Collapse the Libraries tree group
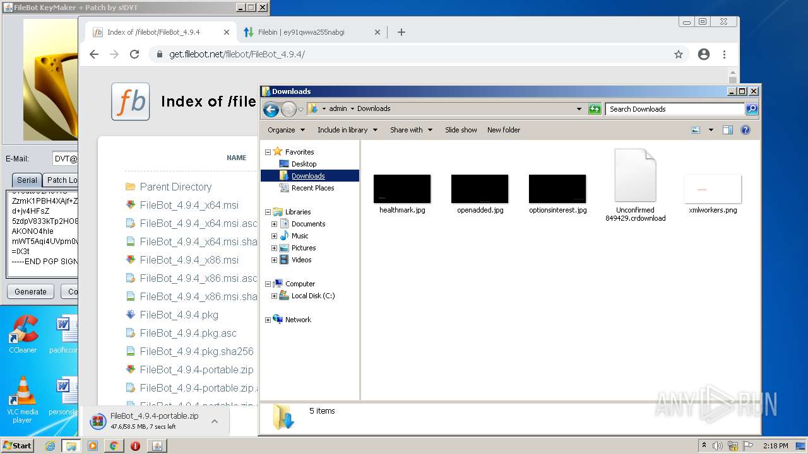 (x=268, y=212)
